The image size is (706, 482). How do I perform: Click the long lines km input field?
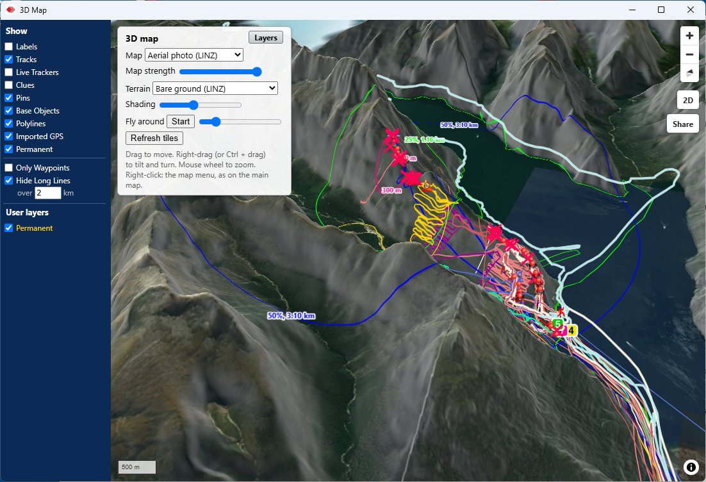[x=47, y=193]
